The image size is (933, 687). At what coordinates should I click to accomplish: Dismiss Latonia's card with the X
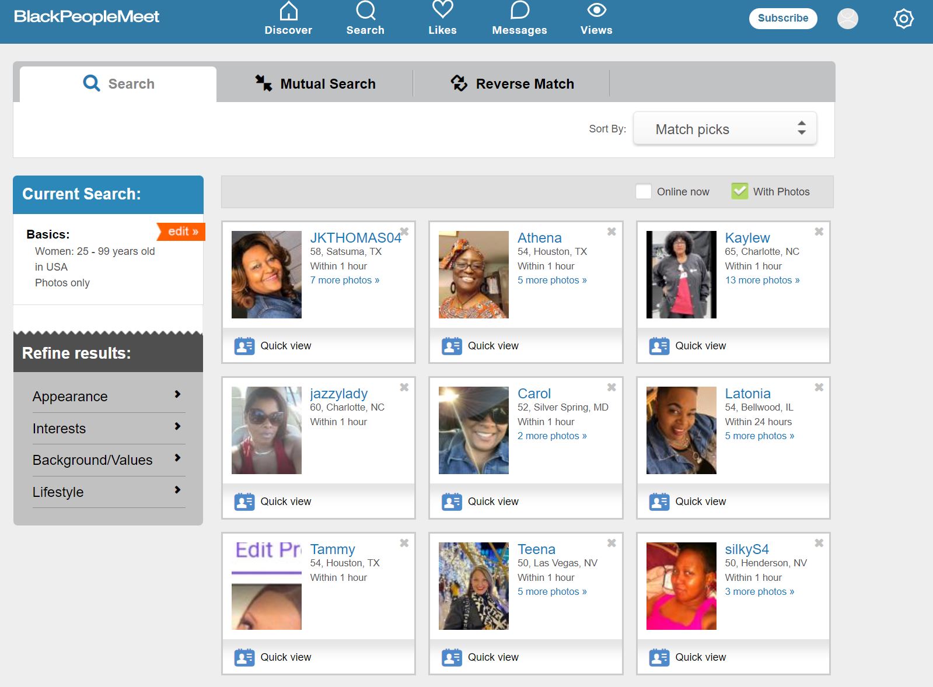point(819,387)
